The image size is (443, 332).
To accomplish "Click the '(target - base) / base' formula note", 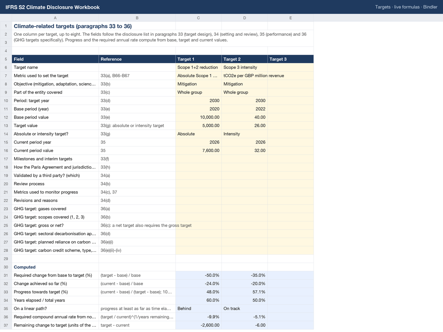I will point(120,276).
